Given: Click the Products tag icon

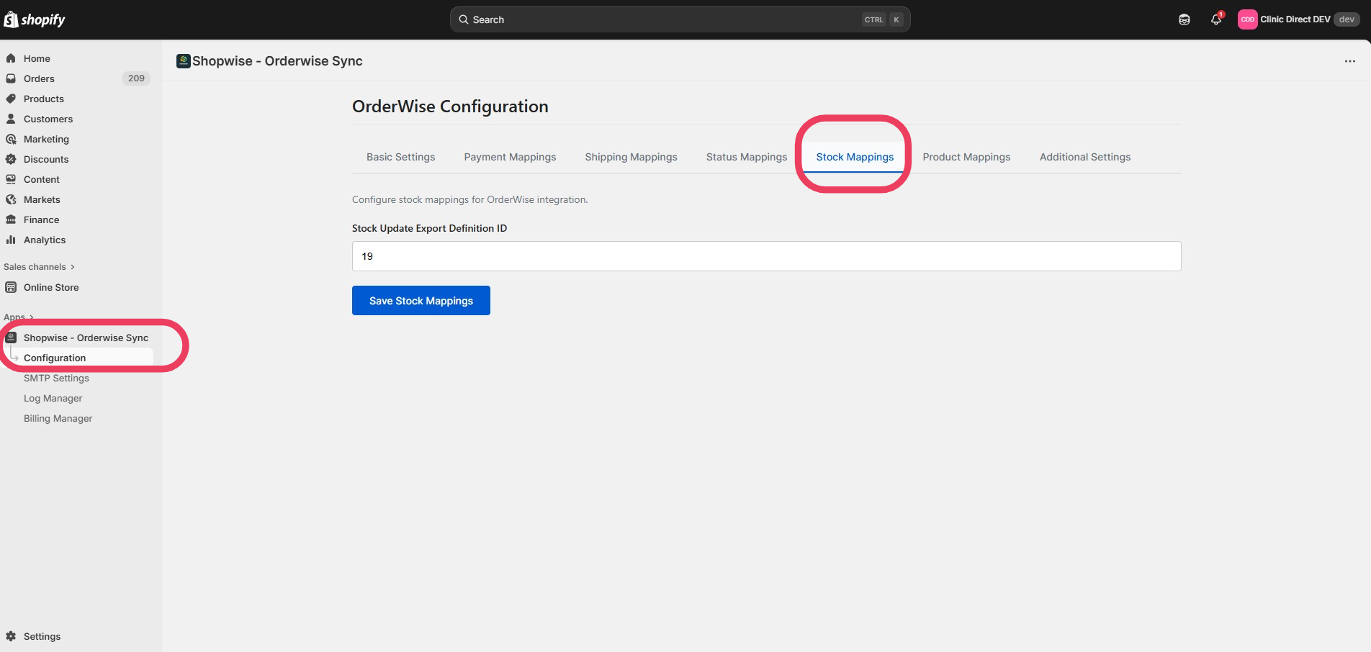Looking at the screenshot, I should (x=11, y=99).
